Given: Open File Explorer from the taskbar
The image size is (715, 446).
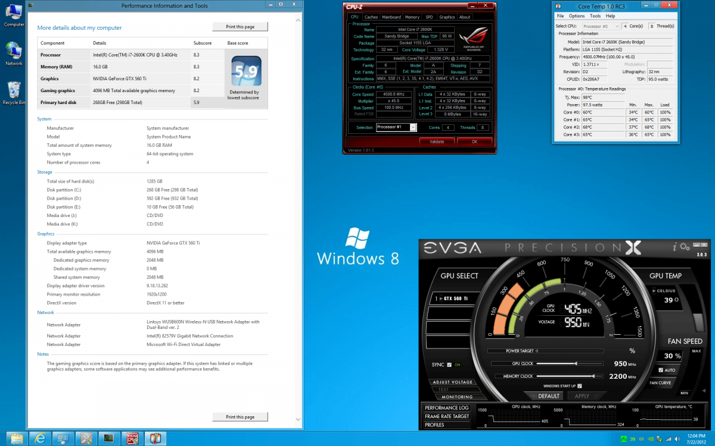Looking at the screenshot, I should 17,439.
